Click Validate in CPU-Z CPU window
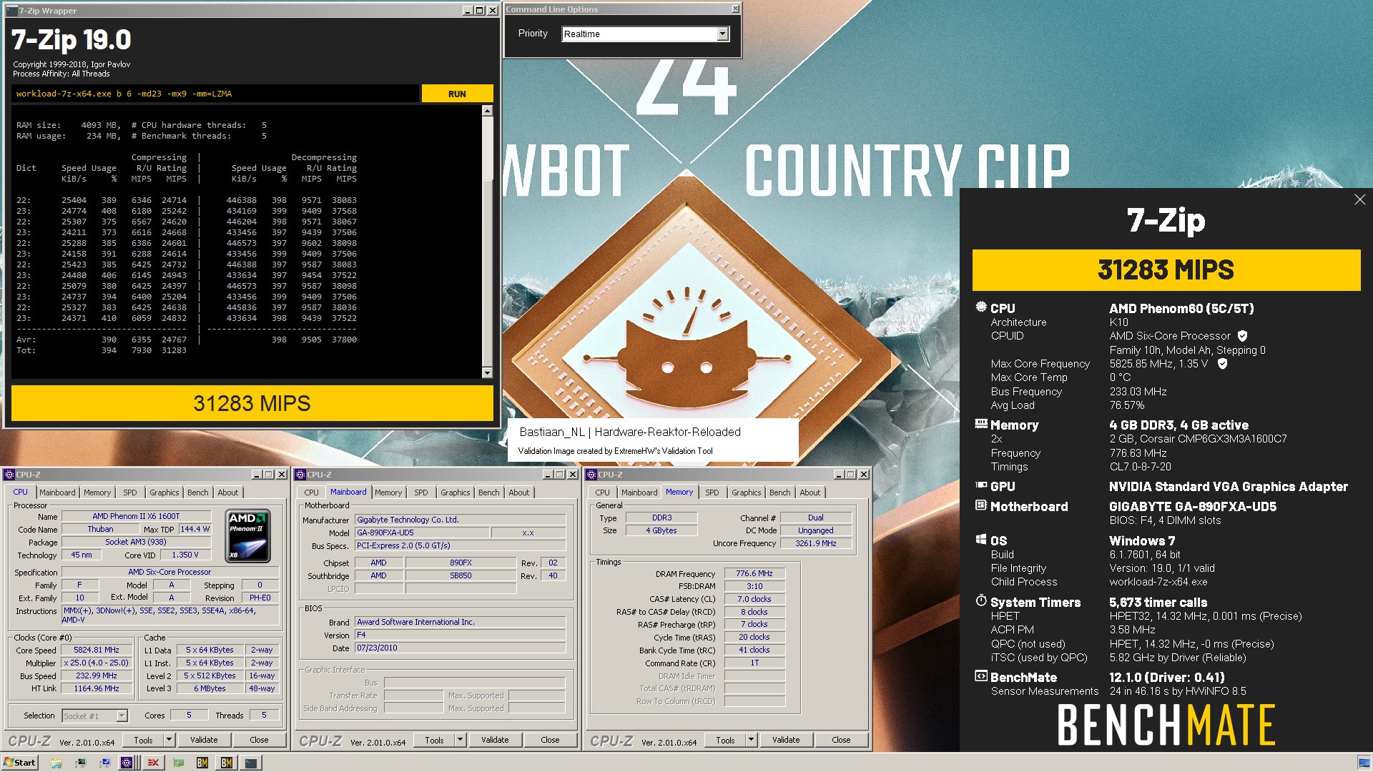Image resolution: width=1373 pixels, height=772 pixels. point(204,740)
